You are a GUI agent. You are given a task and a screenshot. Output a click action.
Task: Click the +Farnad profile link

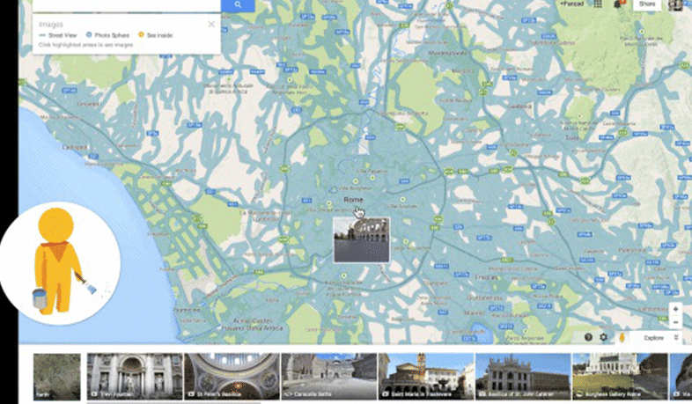tap(572, 4)
